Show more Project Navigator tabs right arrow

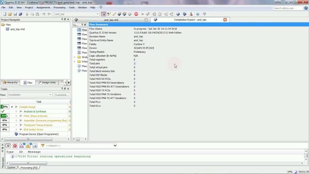coord(69,83)
